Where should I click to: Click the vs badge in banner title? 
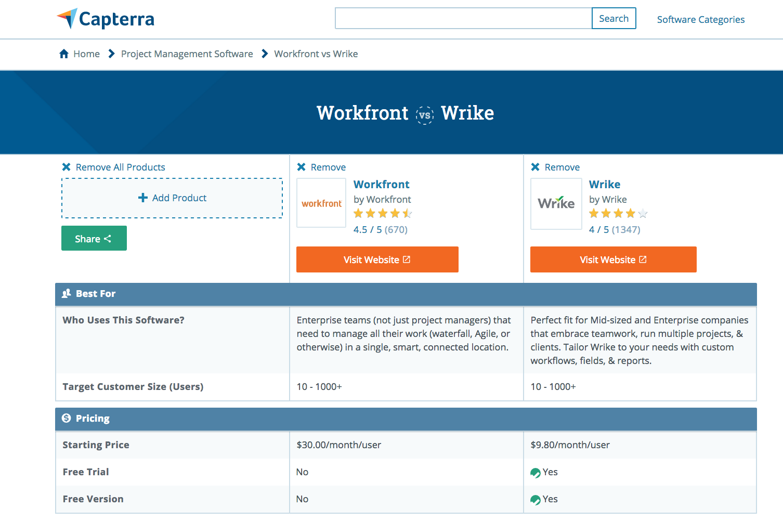(425, 115)
